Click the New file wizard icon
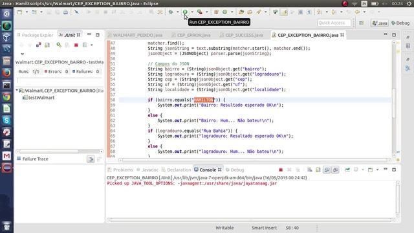Image resolution: width=414 pixels, height=233 pixels. tap(20, 12)
